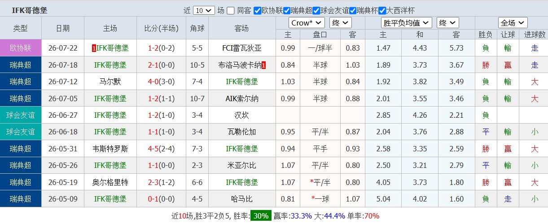Click the 欧协联 league tag on 26-07-22
The width and height of the screenshot is (548, 223).
(x=21, y=48)
